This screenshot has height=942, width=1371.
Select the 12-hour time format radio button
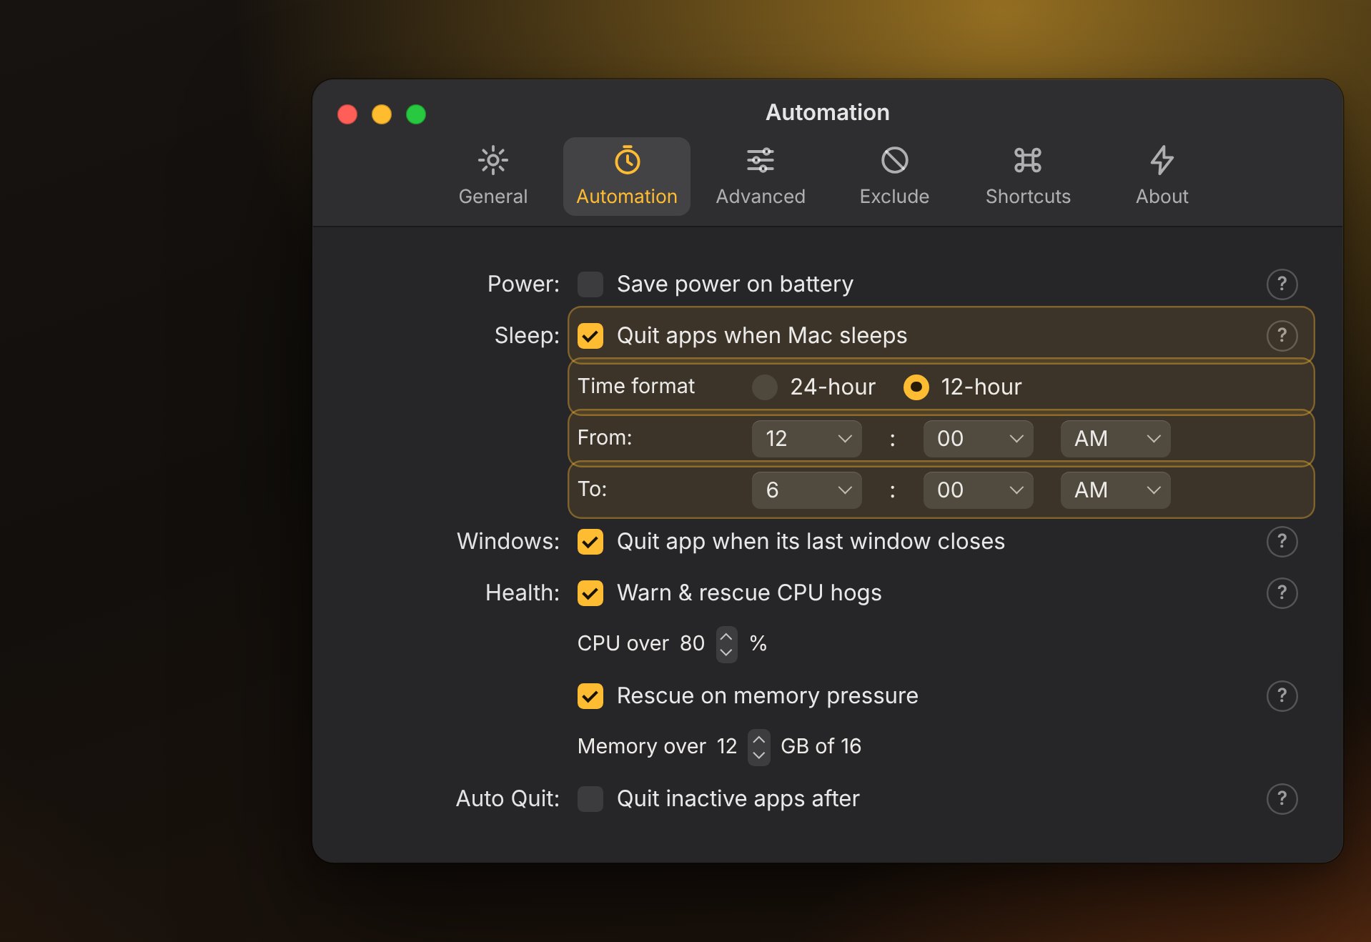[x=916, y=387]
